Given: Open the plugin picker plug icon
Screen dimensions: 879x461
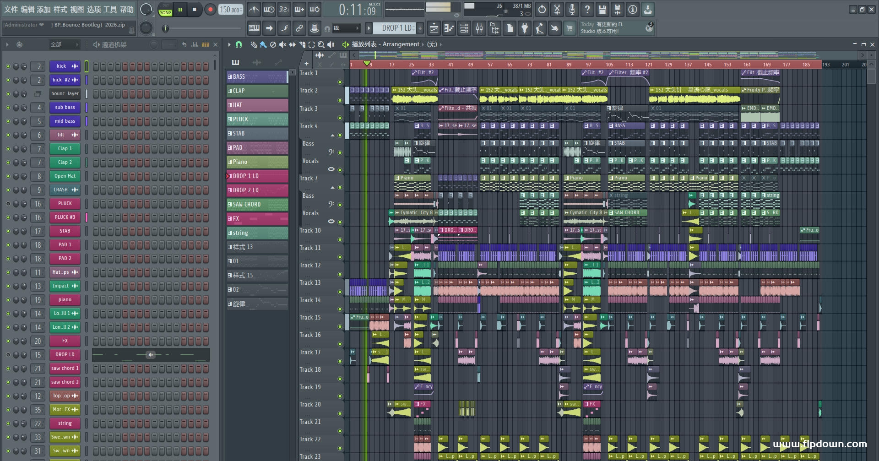Looking at the screenshot, I should coord(525,28).
